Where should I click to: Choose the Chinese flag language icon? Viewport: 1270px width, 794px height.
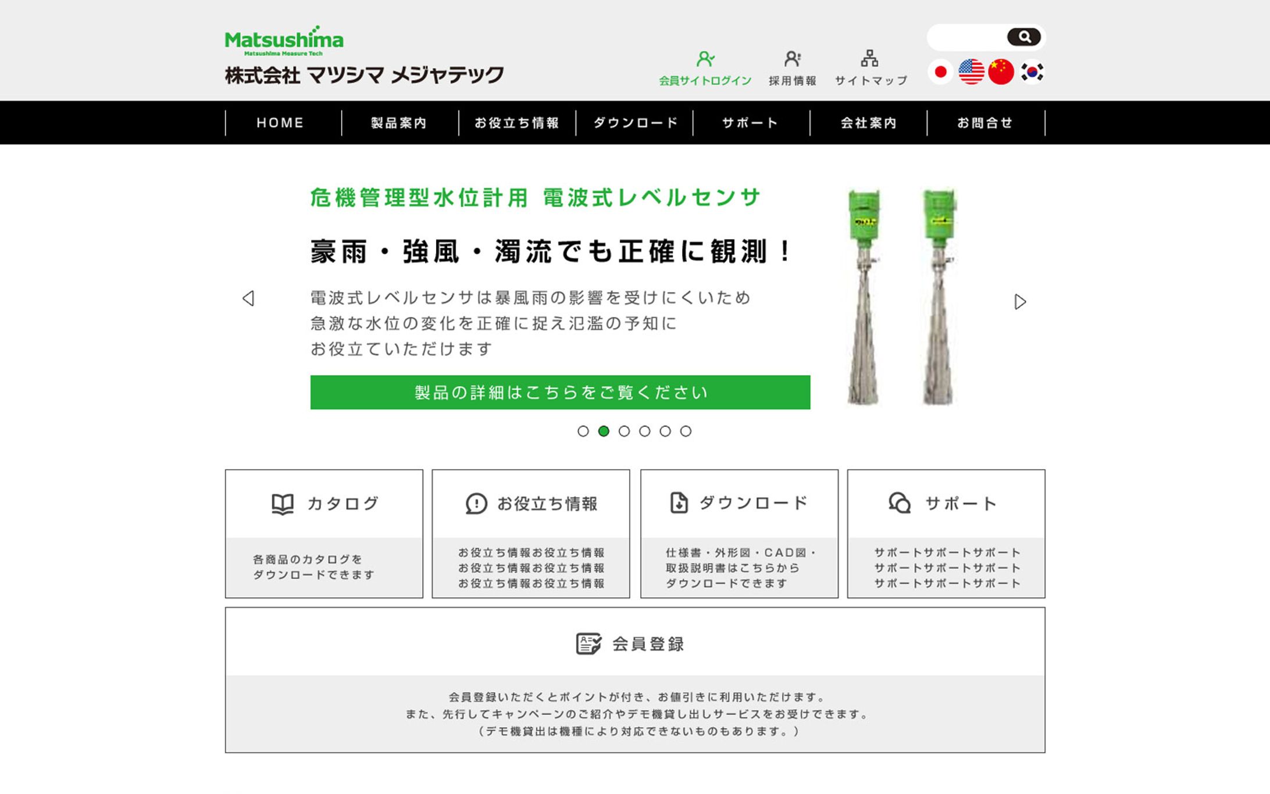point(1001,72)
